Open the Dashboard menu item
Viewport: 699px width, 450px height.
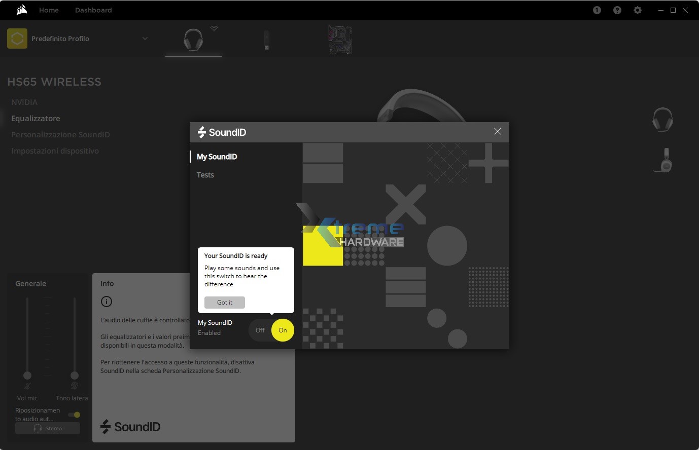tap(93, 10)
